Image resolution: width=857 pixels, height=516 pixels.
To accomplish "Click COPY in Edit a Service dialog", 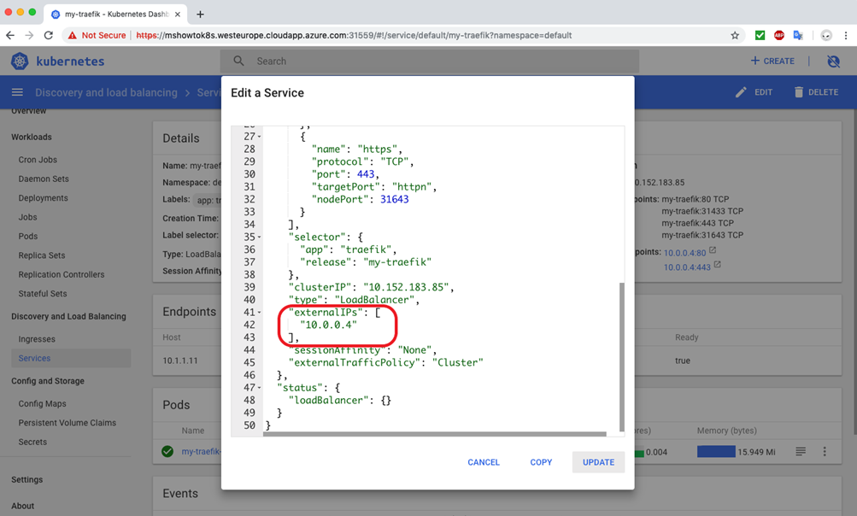I will 541,462.
